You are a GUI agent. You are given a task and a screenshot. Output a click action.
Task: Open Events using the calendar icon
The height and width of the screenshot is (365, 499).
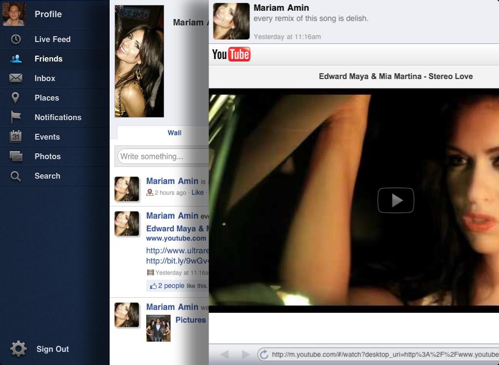click(15, 137)
